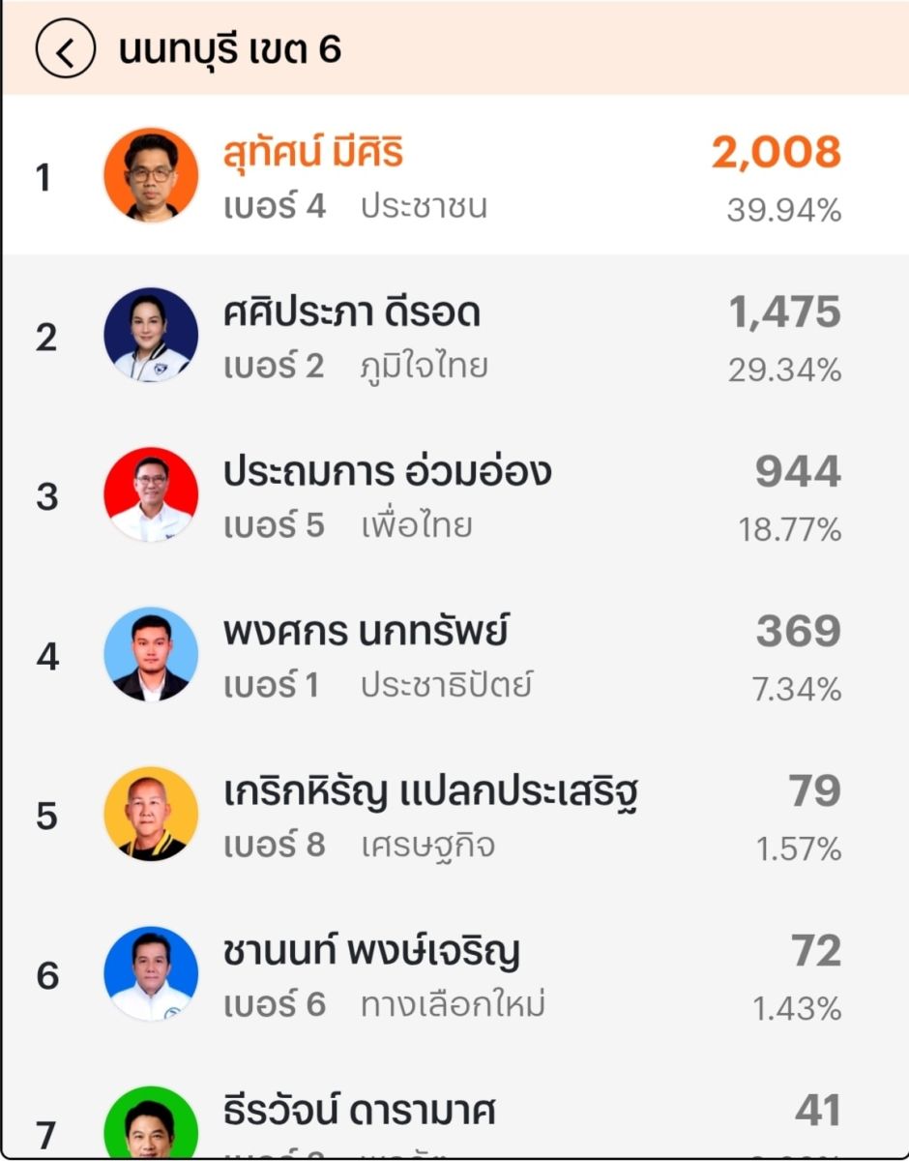Select ชานนท์ พงษ์เจริญ name
Viewport: 909px width, 1161px height.
371,951
